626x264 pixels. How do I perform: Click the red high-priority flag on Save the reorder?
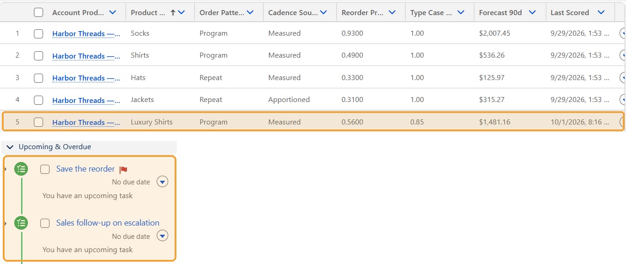click(x=123, y=170)
